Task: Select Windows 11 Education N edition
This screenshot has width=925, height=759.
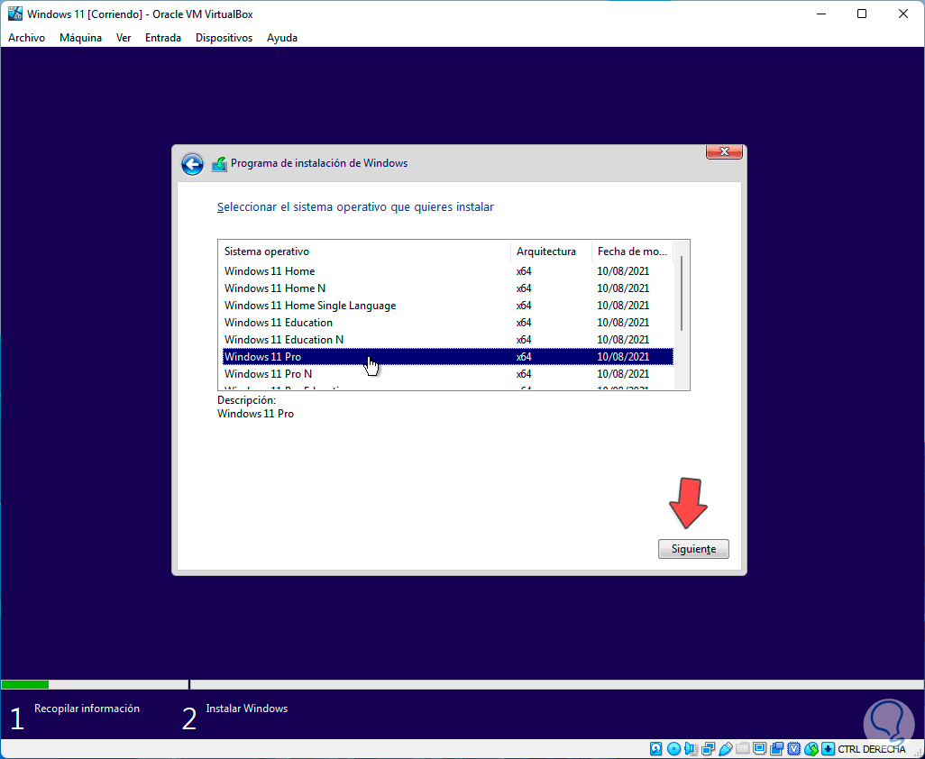Action: coord(448,340)
